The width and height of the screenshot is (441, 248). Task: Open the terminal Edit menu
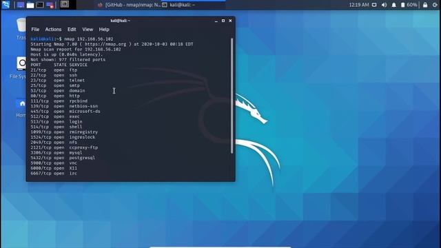[72, 29]
